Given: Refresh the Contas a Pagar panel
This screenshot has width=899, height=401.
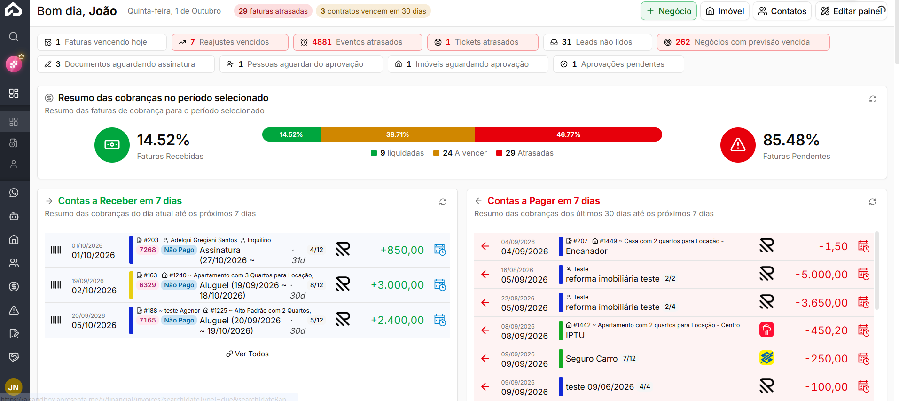Looking at the screenshot, I should (x=872, y=202).
